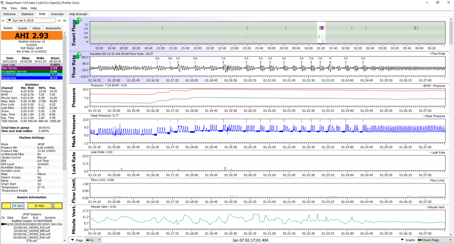Jump to most recent day arrow icon

(65, 21)
